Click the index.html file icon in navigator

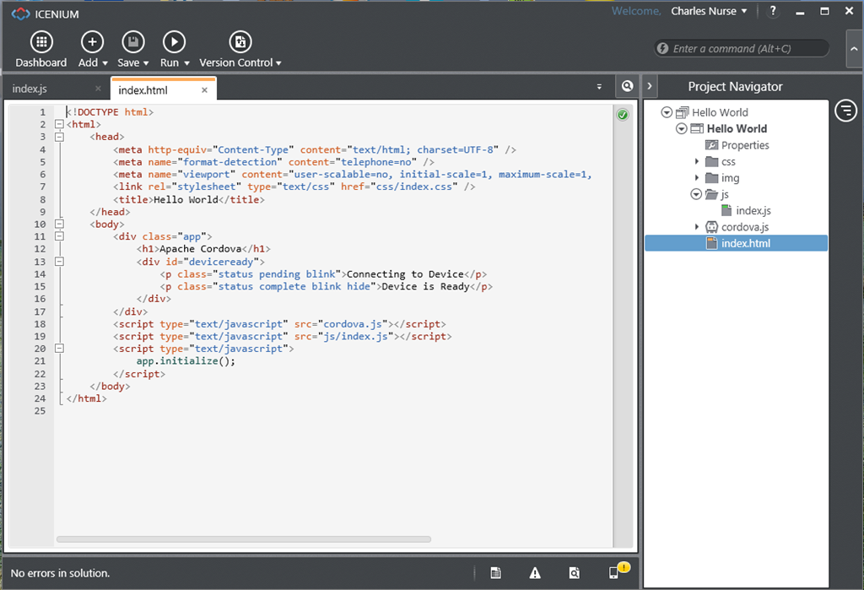pos(712,243)
